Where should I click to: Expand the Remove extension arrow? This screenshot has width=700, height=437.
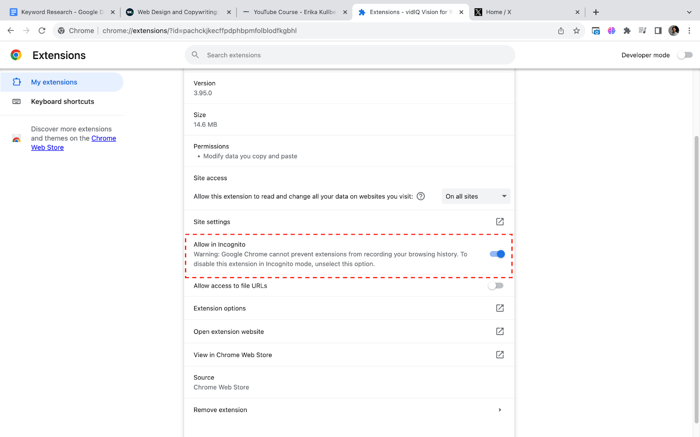point(500,410)
